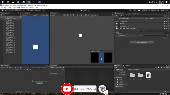This screenshot has width=170, height=95.
Task: Lock the Inspector panel
Action: click(x=167, y=13)
